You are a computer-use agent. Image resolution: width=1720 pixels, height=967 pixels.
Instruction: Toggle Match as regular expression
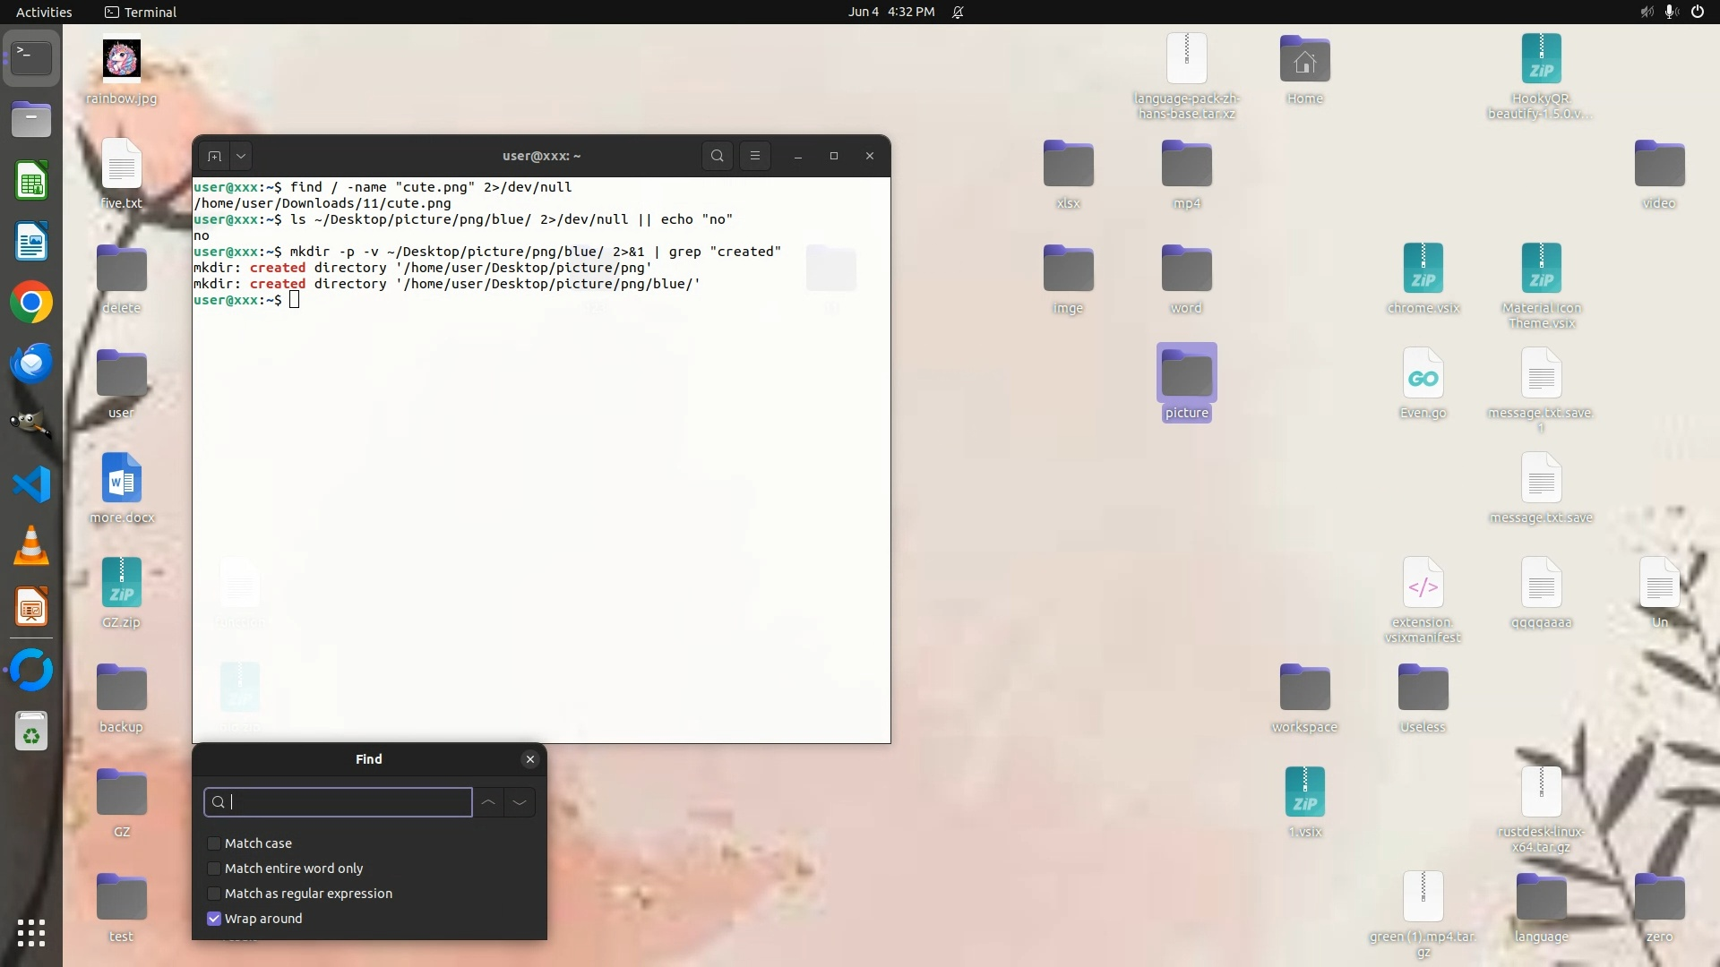(x=214, y=894)
